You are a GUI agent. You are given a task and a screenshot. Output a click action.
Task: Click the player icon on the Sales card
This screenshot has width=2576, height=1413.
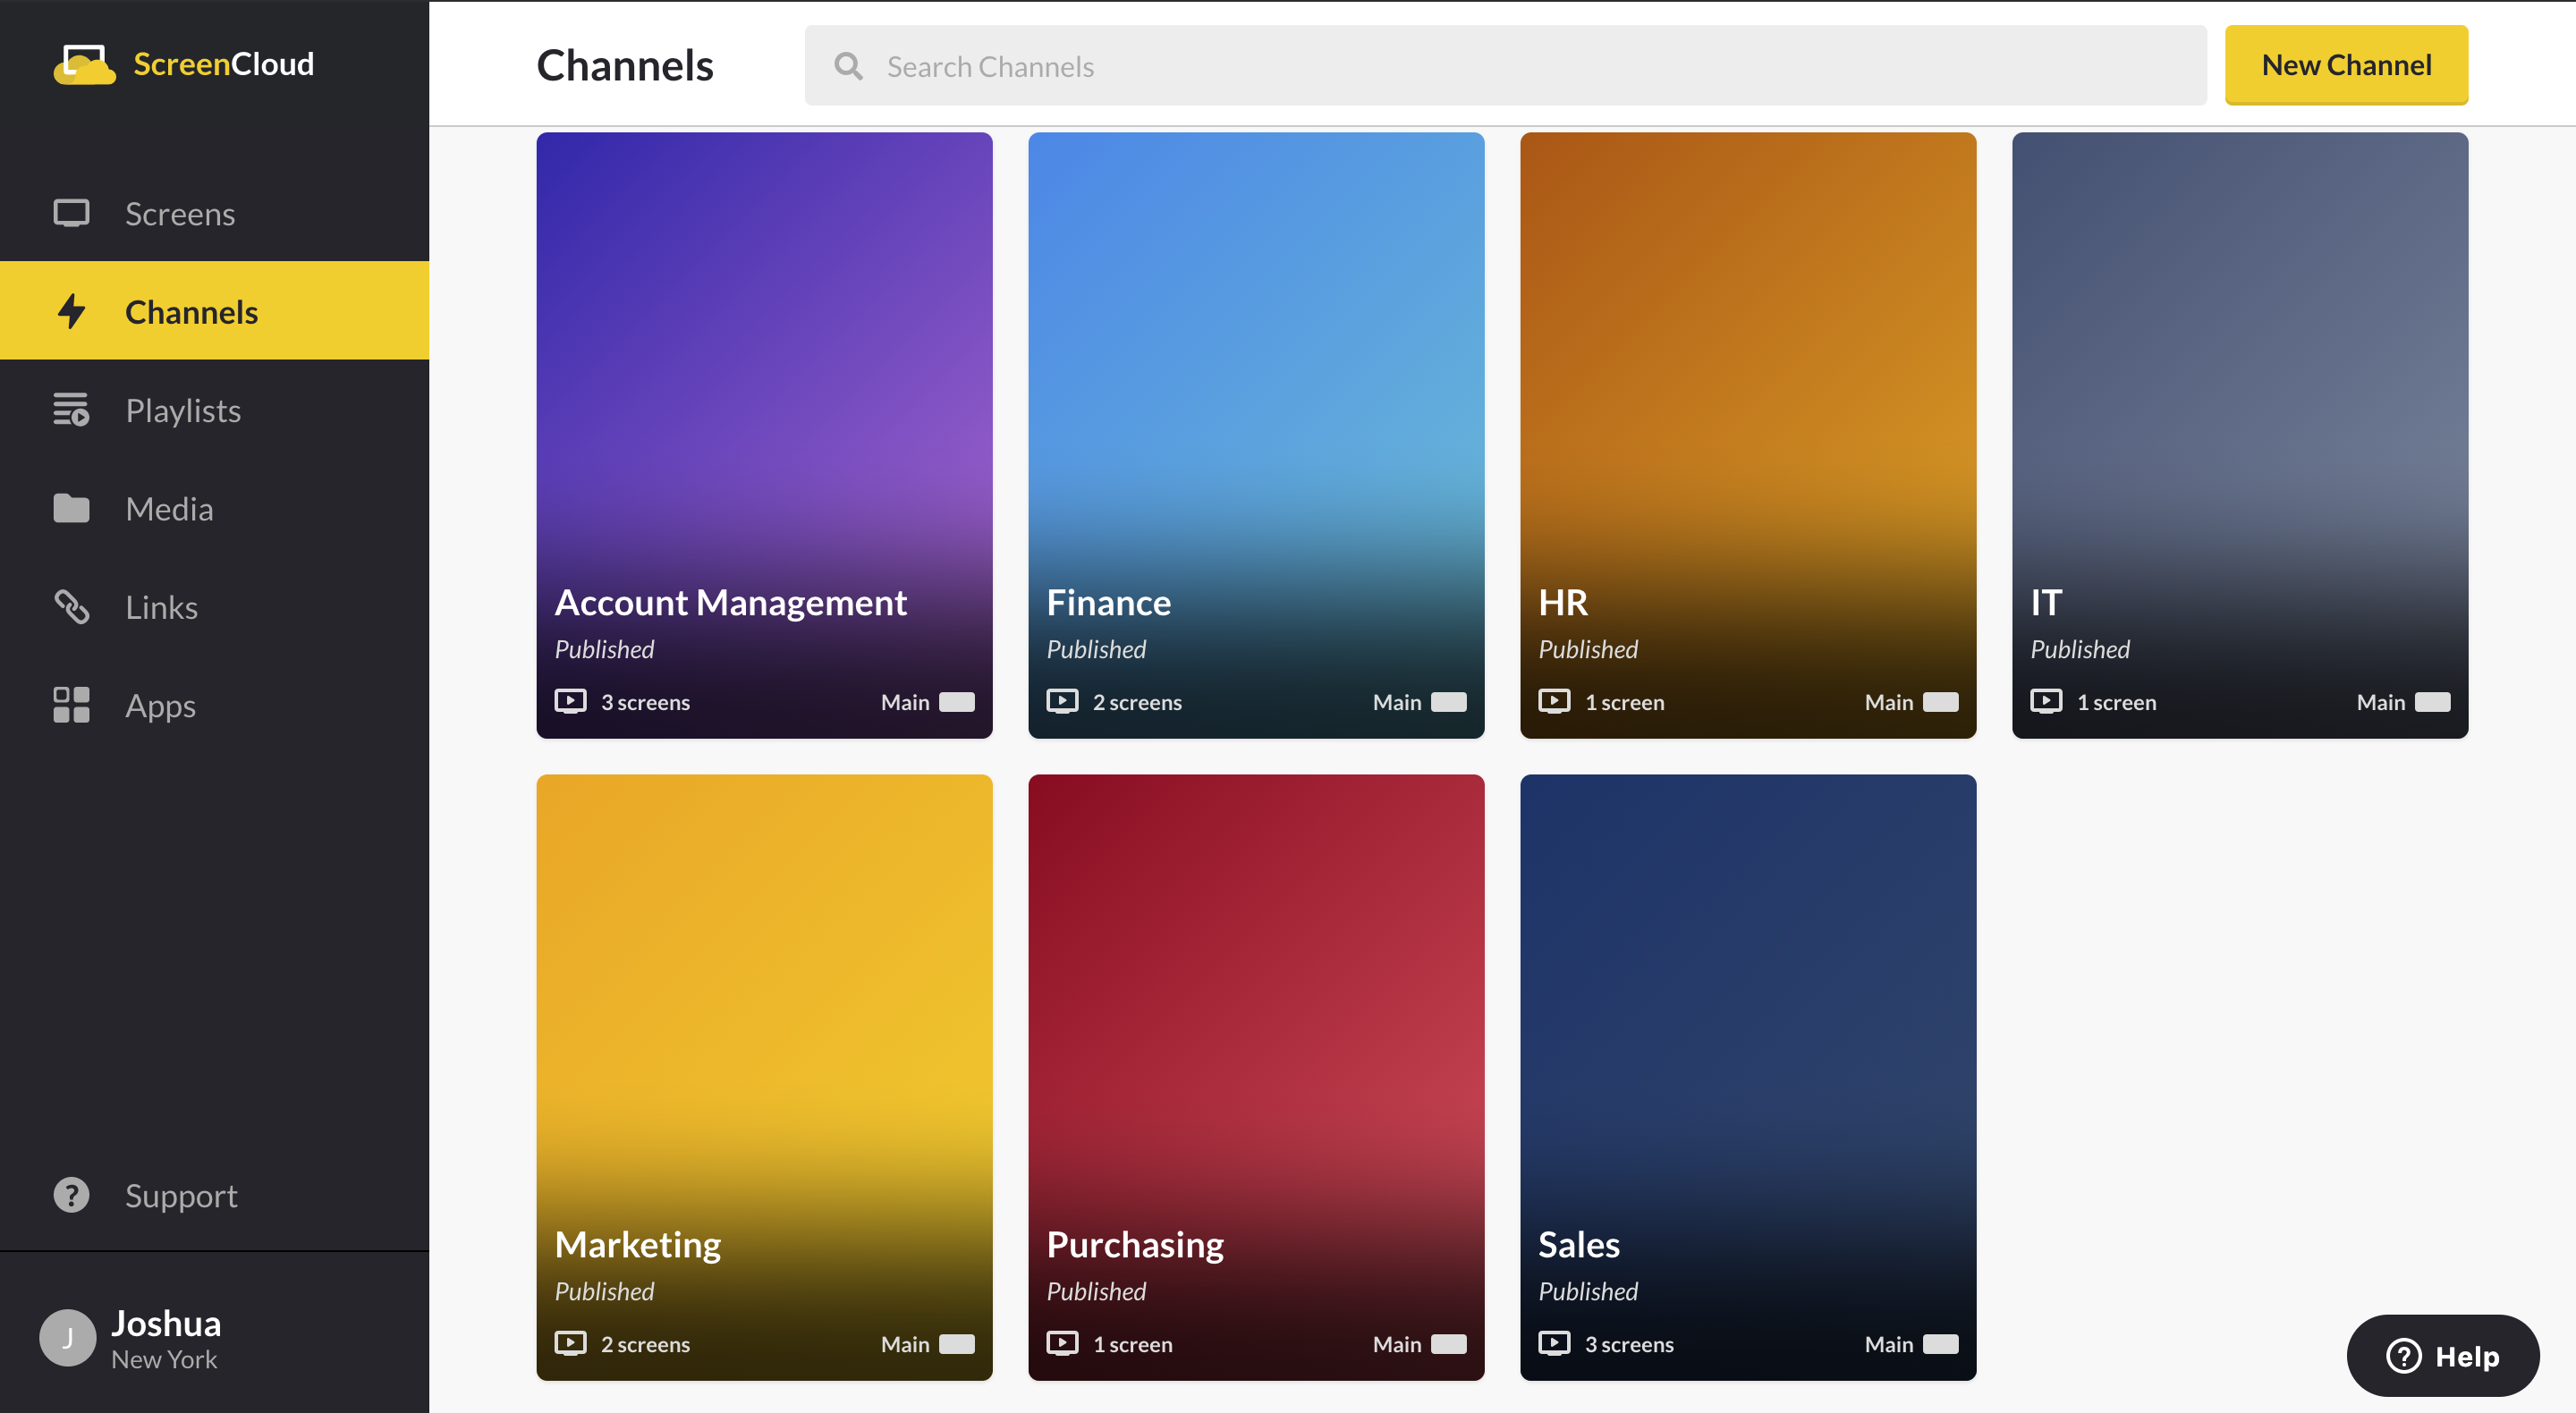[x=1555, y=1344]
